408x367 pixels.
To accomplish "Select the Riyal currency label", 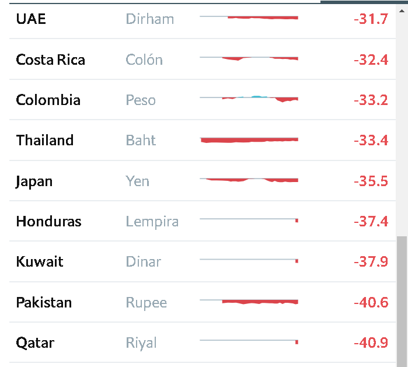I will coord(141,343).
